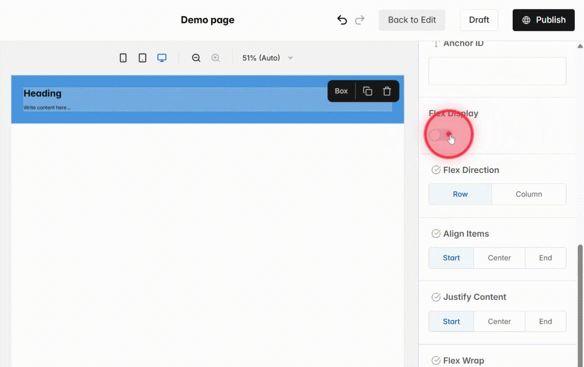Viewport: 584px width, 367px height.
Task: Set Align Items to Center
Action: [499, 258]
